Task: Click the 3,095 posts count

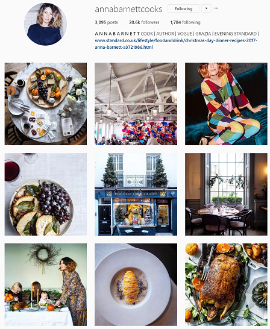Action: tap(106, 22)
